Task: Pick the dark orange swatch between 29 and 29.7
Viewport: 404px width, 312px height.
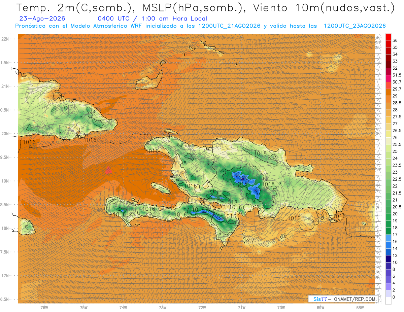Action: click(388, 92)
